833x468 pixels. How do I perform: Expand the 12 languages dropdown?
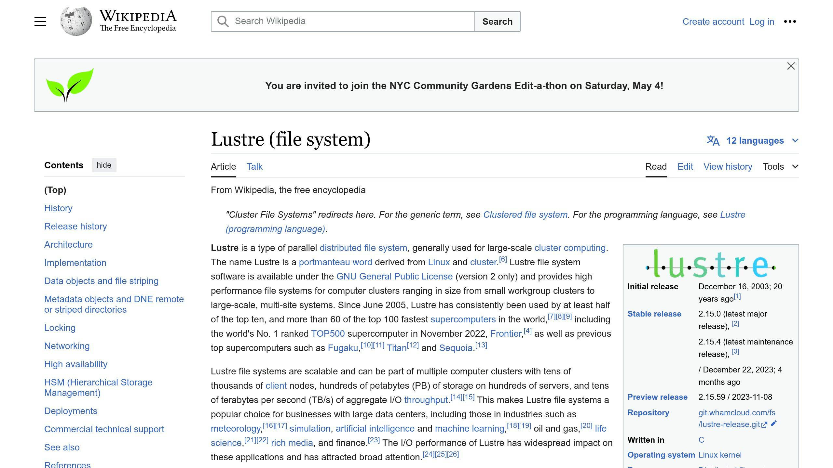click(x=752, y=140)
